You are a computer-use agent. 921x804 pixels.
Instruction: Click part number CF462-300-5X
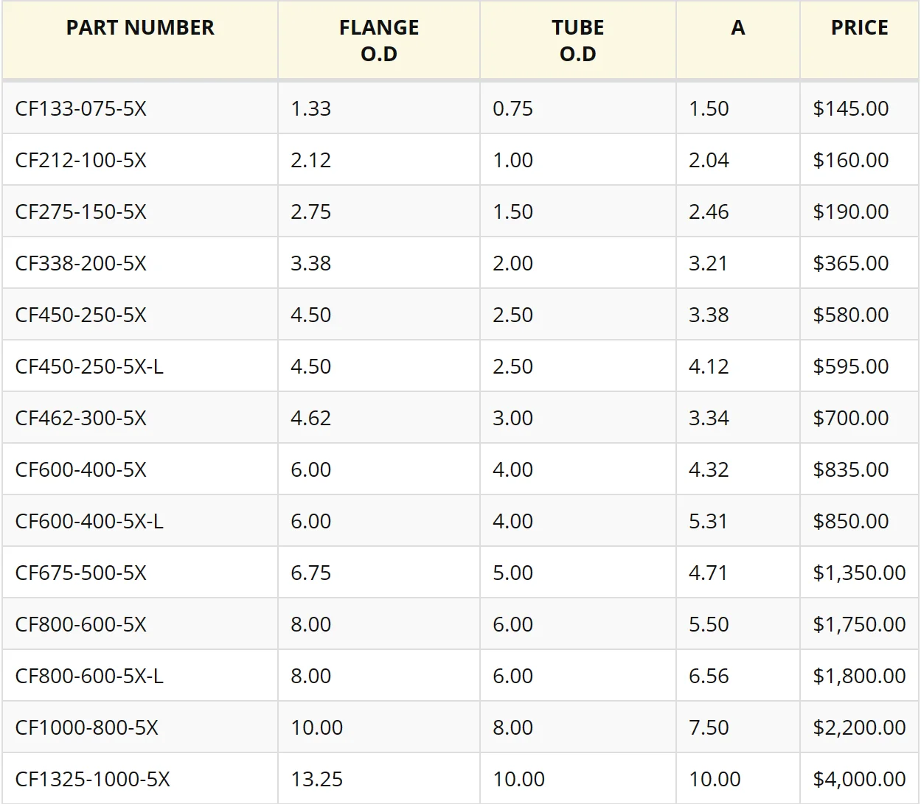click(x=81, y=419)
